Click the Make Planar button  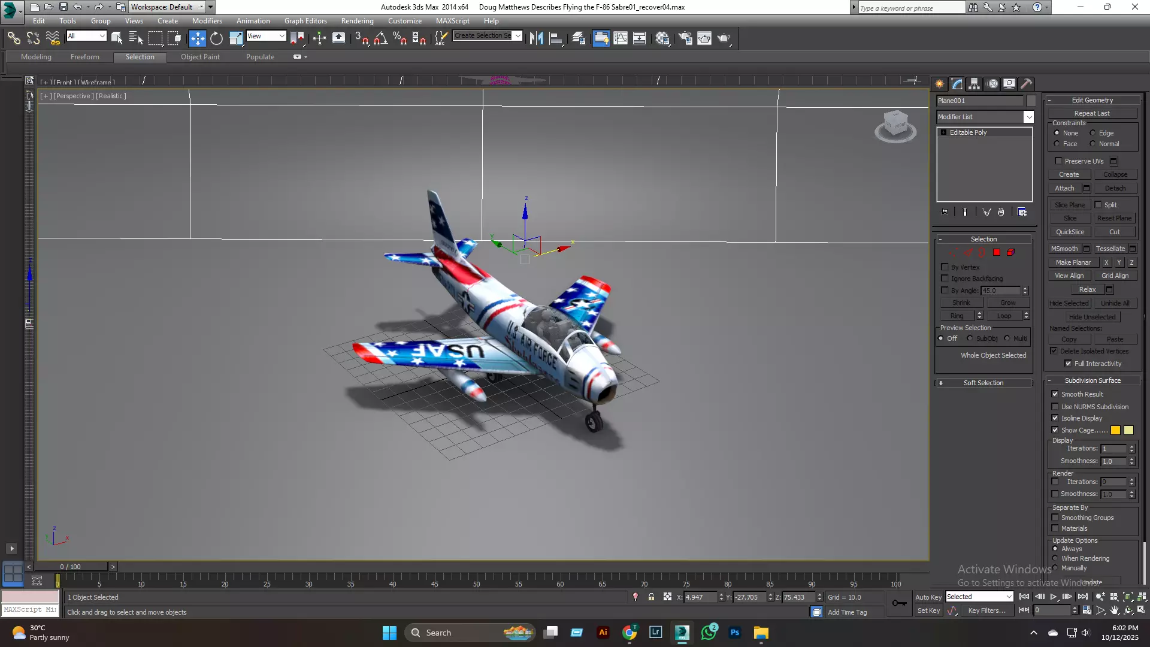(x=1073, y=262)
